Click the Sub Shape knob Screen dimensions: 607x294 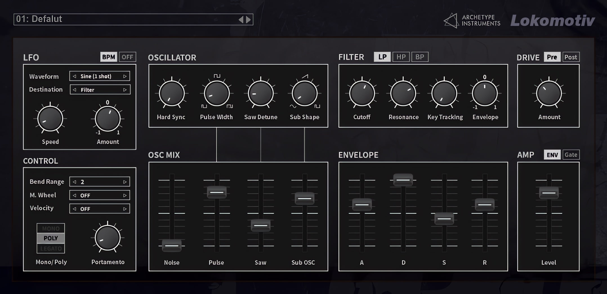304,93
